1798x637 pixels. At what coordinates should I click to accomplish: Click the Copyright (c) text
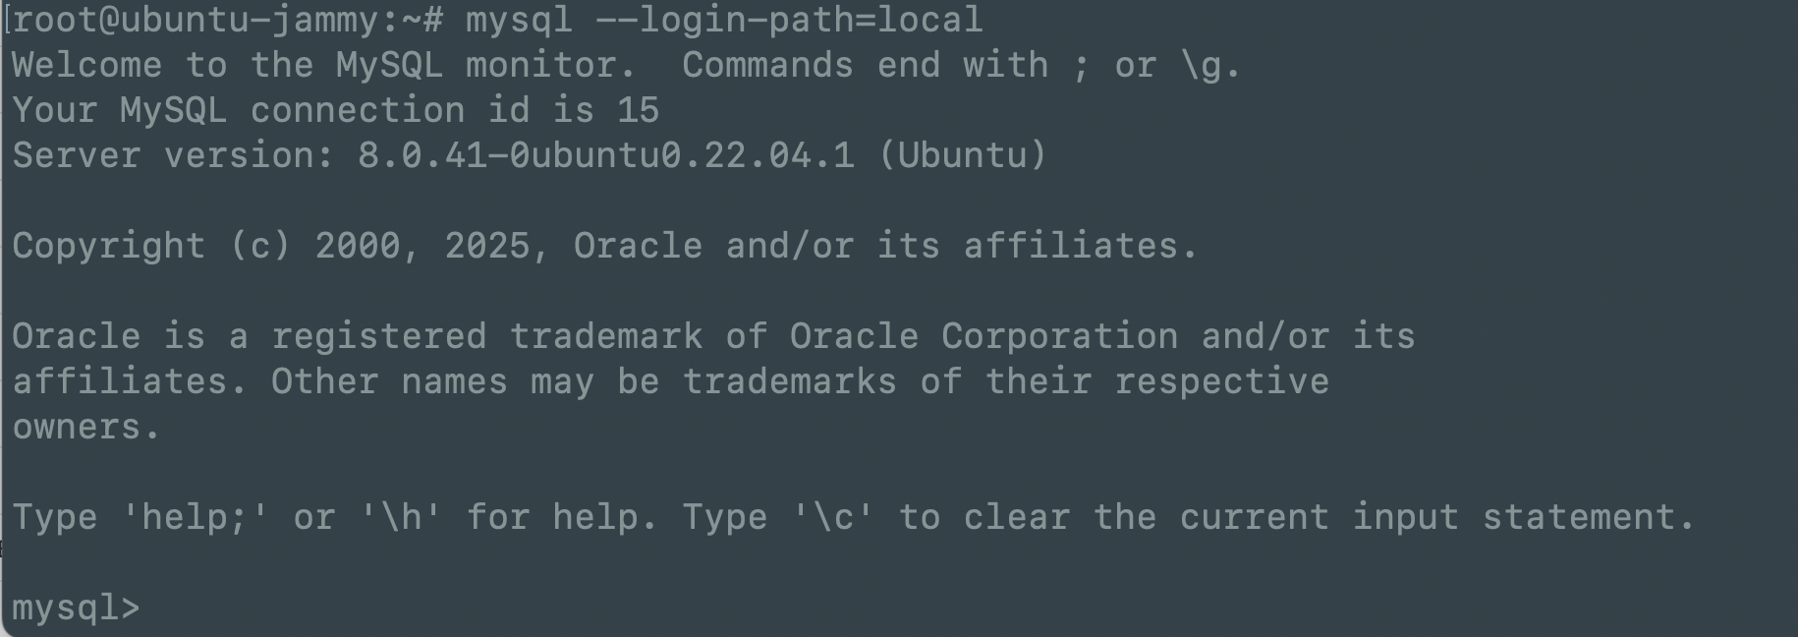[x=151, y=246]
